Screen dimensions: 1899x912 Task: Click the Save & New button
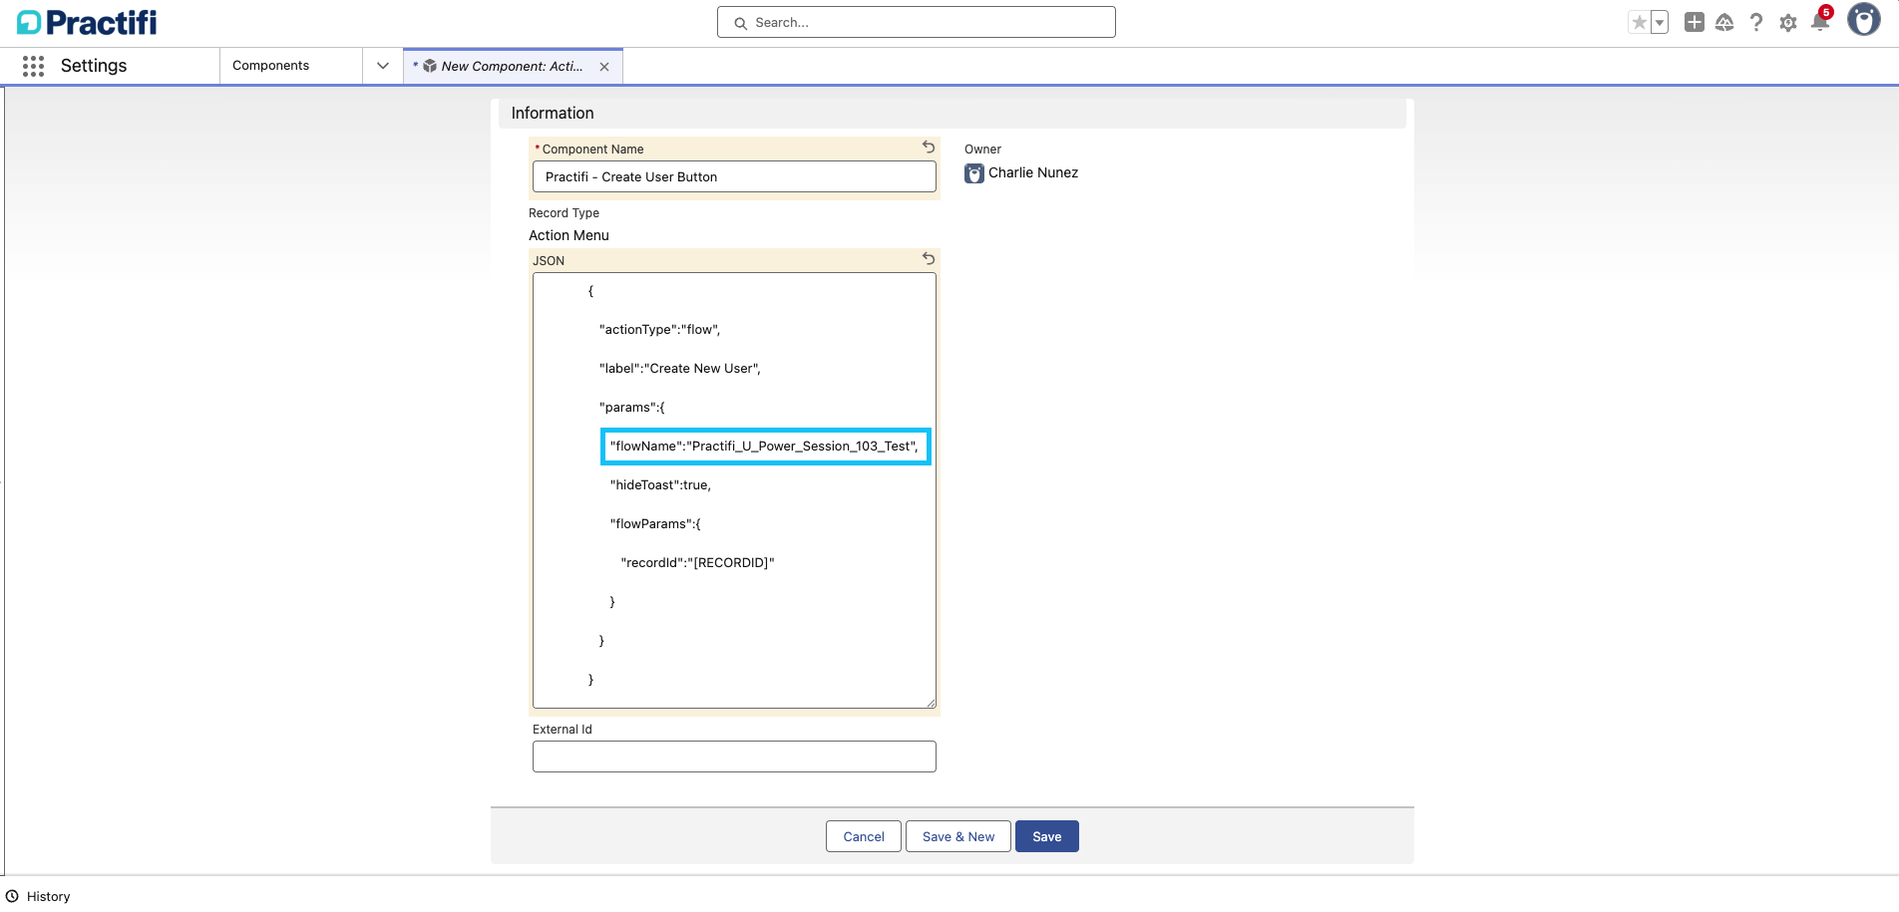tap(957, 836)
